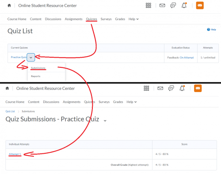This screenshot has height=174, width=221.
Task: Click the Overall Grade (highest attempt) label
Action: pos(130,165)
